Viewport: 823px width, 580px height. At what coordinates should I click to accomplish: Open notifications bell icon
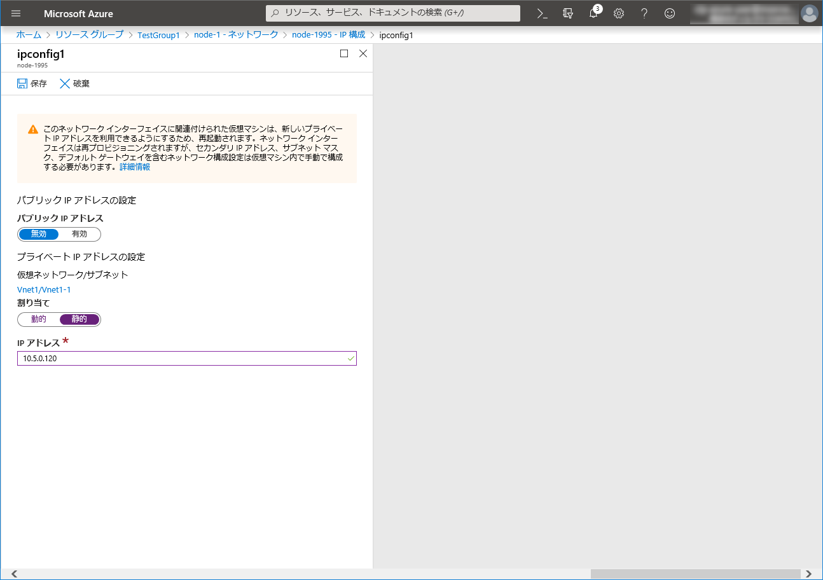pos(593,13)
